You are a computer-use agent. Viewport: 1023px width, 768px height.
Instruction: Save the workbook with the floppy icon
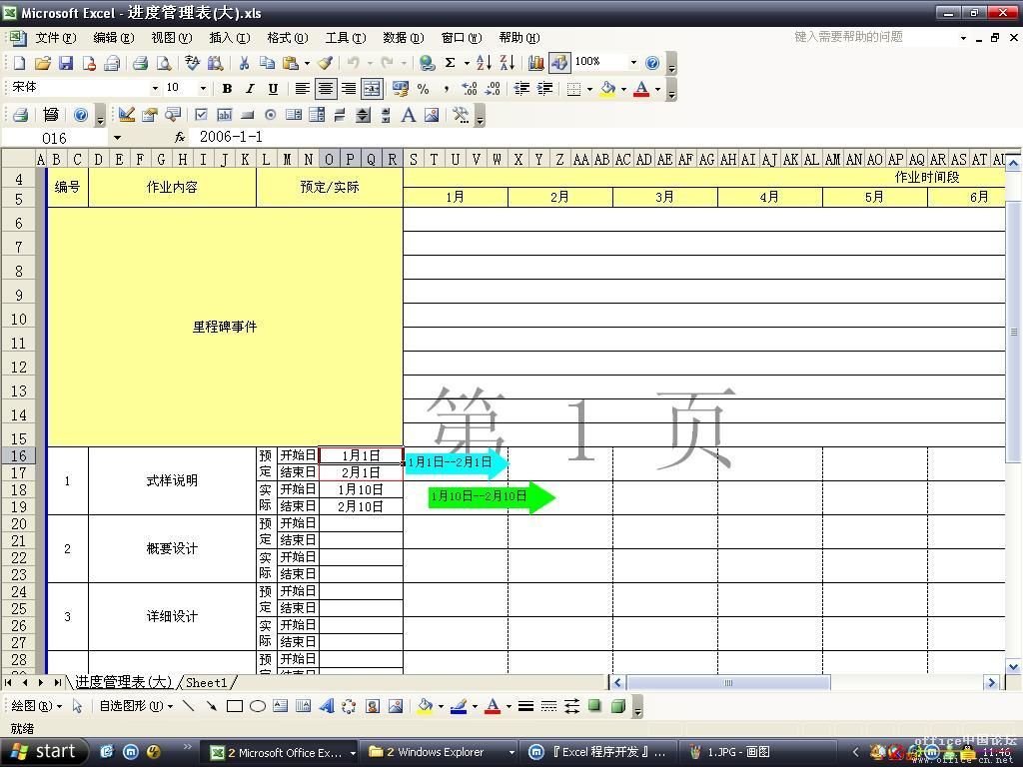pyautogui.click(x=66, y=63)
